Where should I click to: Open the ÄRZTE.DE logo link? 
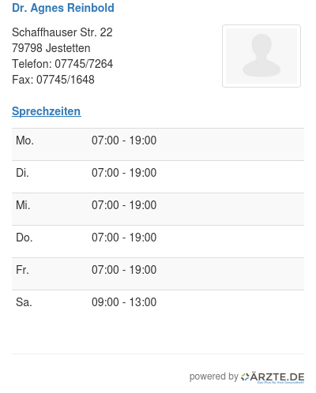(273, 377)
